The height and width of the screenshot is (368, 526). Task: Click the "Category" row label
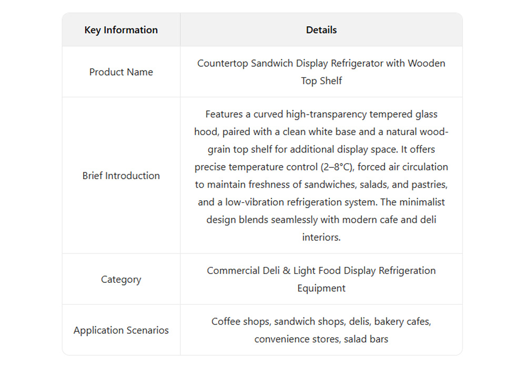121,279
